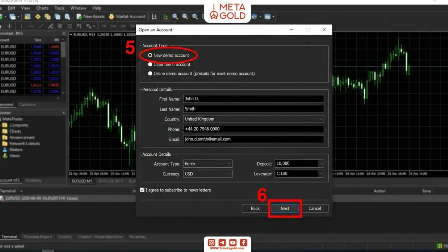Click the New Assets toolbar button
This screenshot has width=448, height=252.
tap(90, 16)
